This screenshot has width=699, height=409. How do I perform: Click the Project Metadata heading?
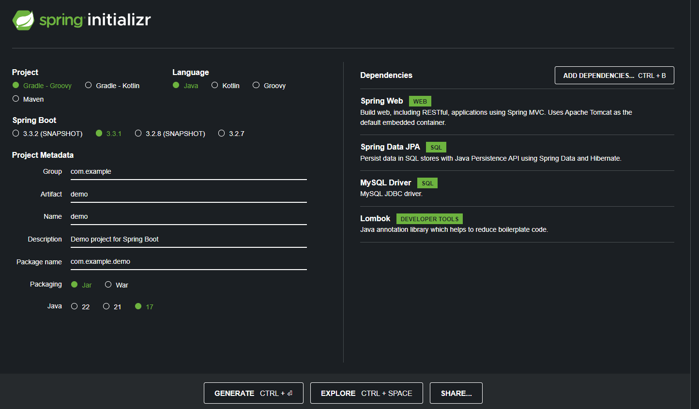[43, 155]
